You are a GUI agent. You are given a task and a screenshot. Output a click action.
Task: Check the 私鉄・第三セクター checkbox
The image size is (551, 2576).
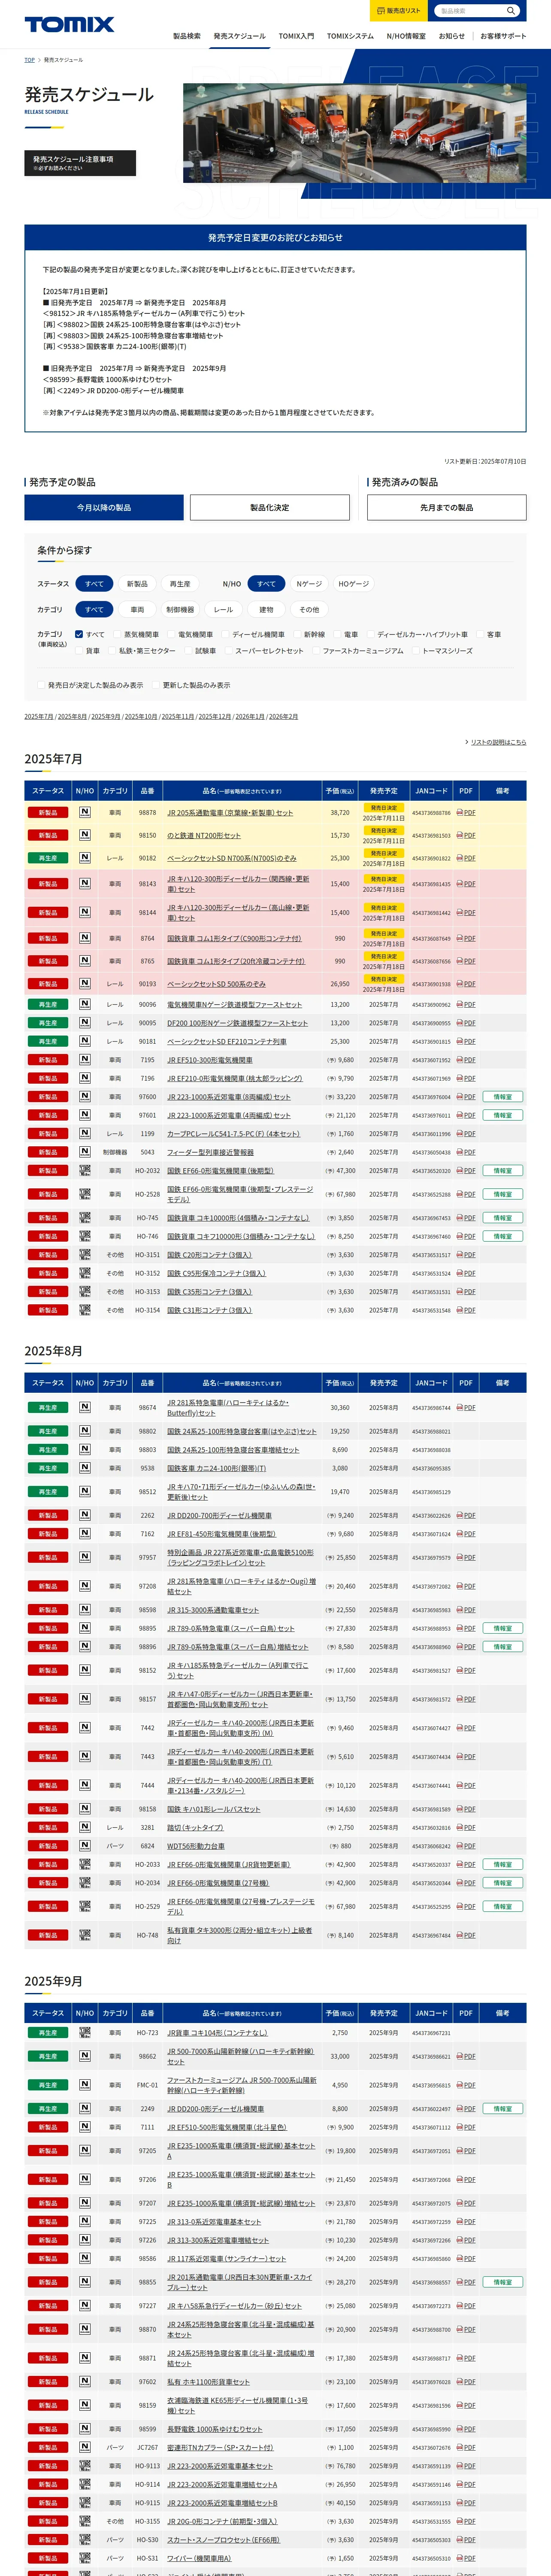pyautogui.click(x=112, y=651)
